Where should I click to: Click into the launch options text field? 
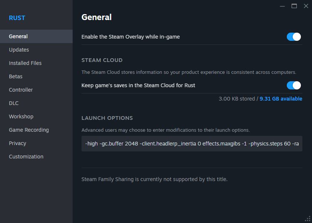(x=192, y=144)
